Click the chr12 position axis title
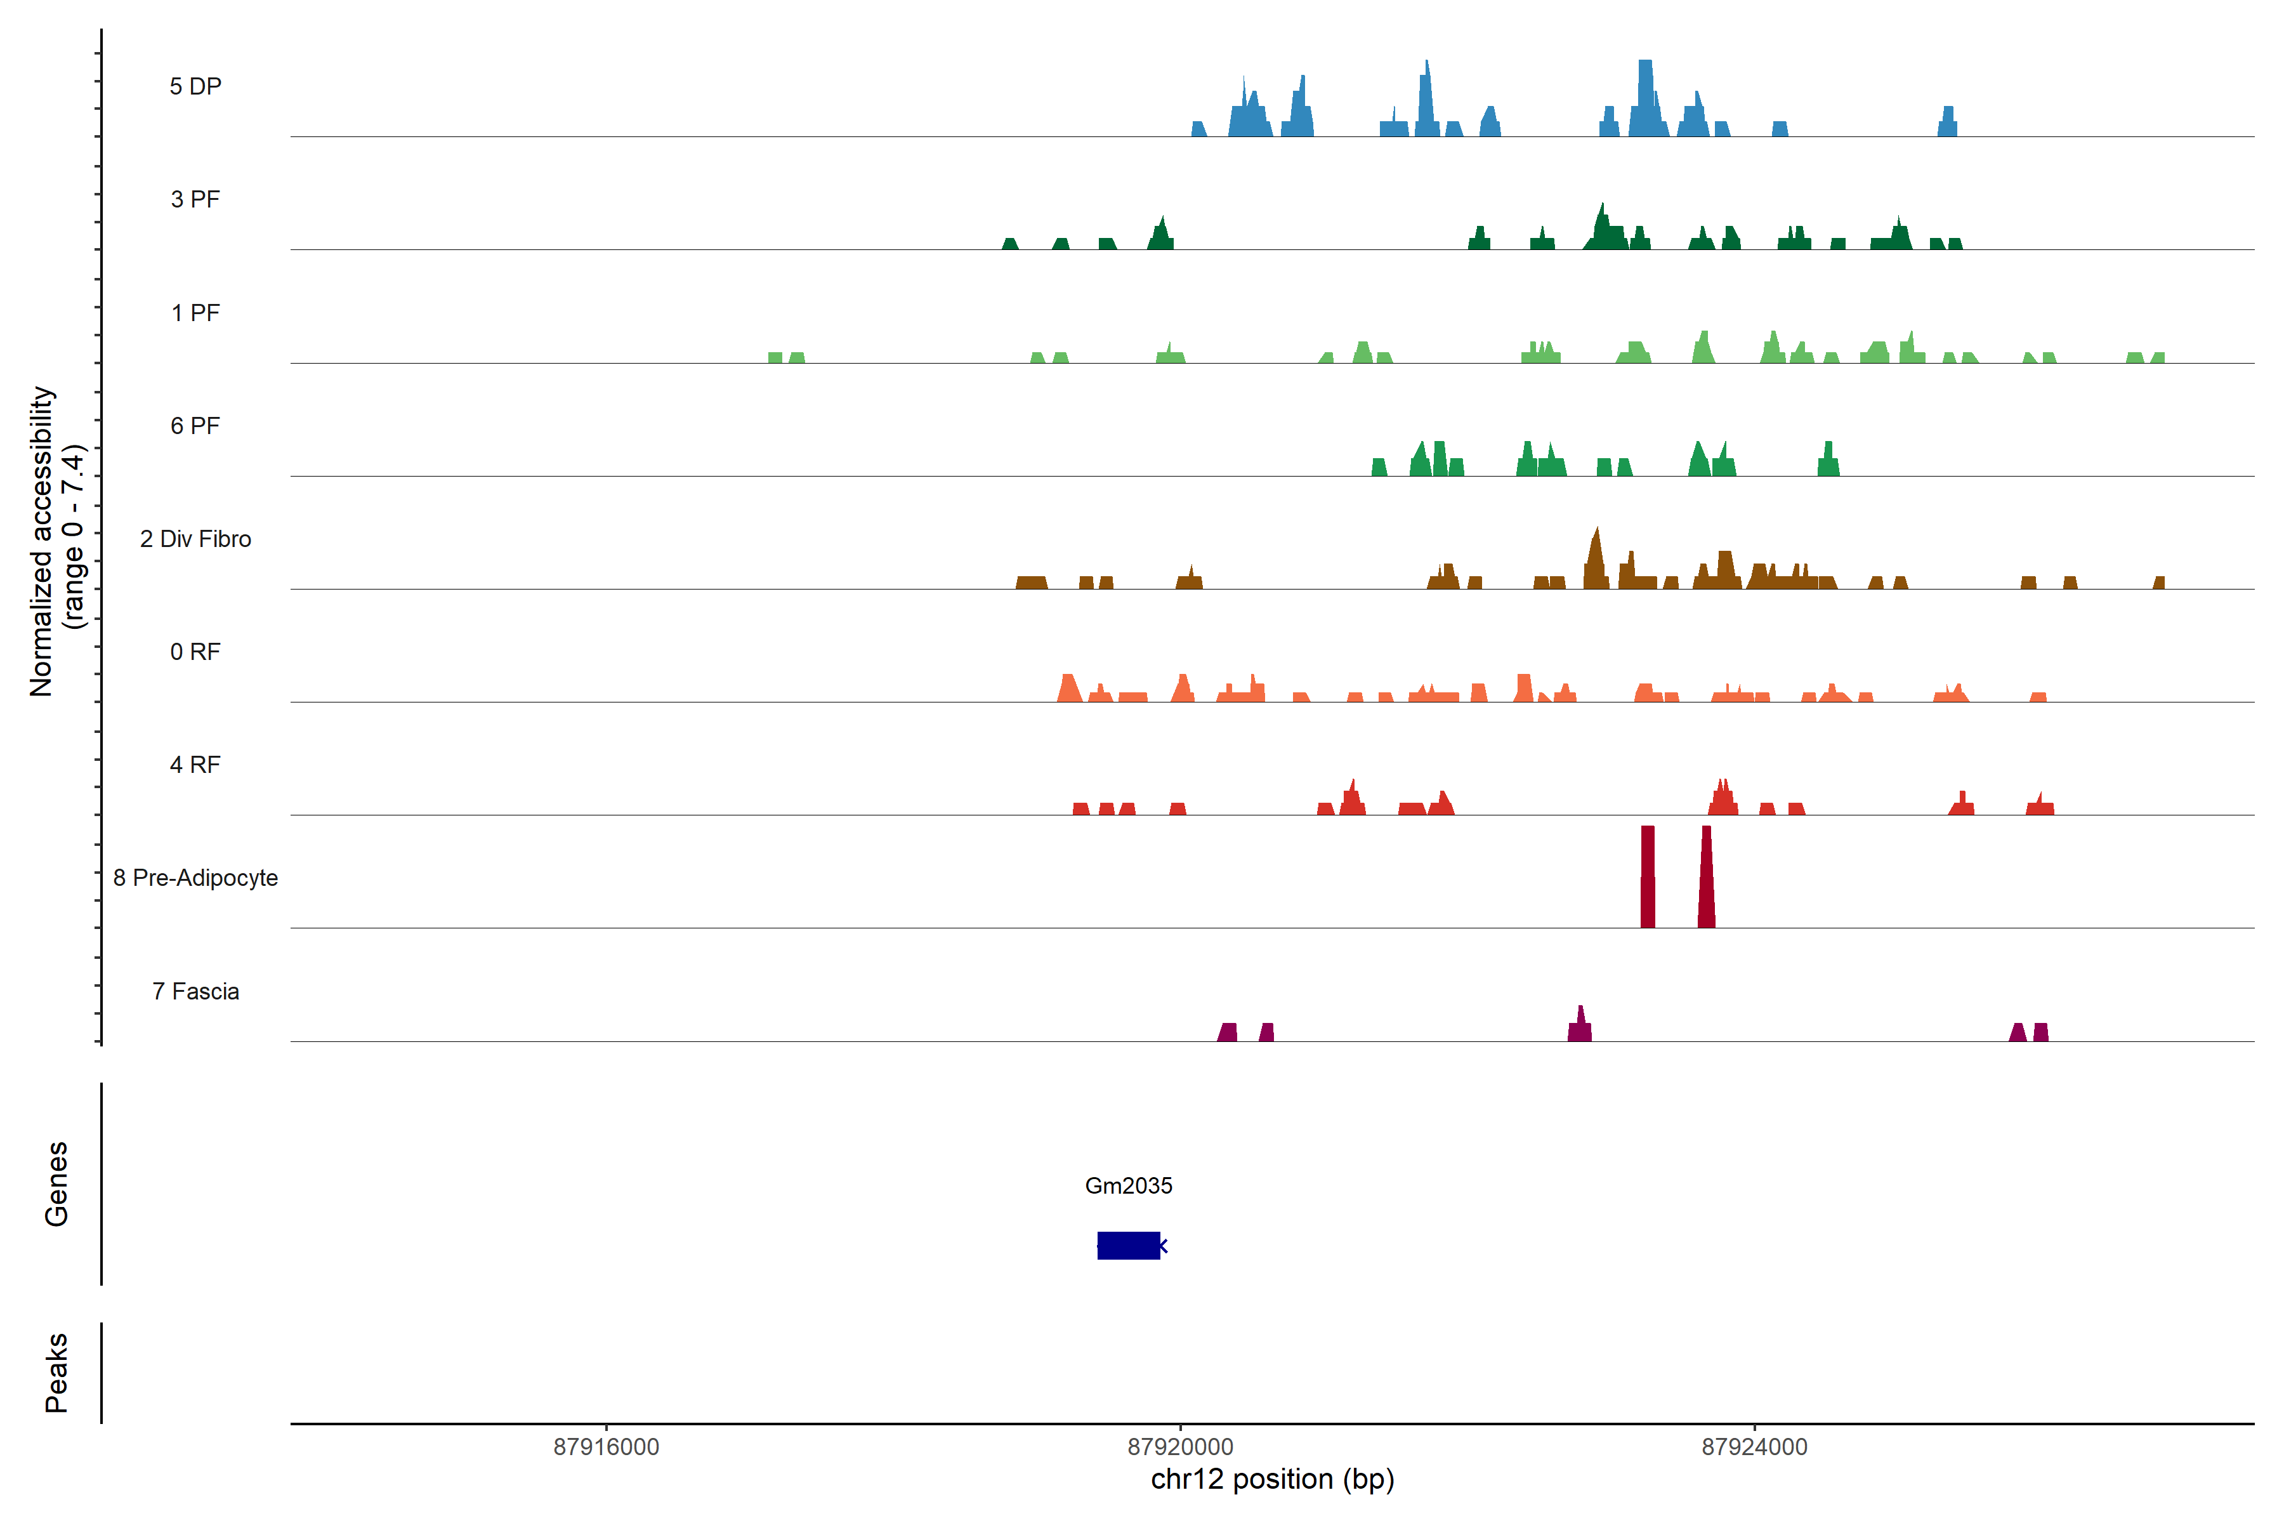Image resolution: width=2284 pixels, height=1523 pixels. pyautogui.click(x=1272, y=1479)
